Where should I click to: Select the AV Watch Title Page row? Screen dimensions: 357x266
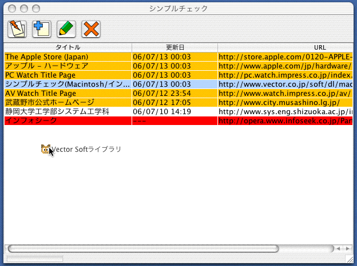[x=178, y=94]
